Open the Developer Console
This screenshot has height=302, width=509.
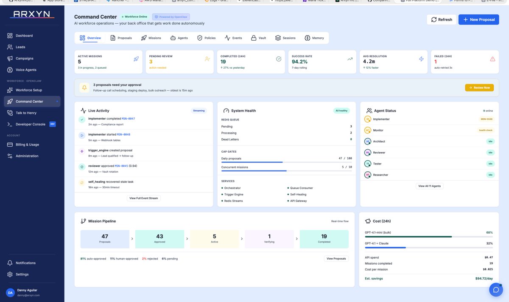(x=32, y=124)
